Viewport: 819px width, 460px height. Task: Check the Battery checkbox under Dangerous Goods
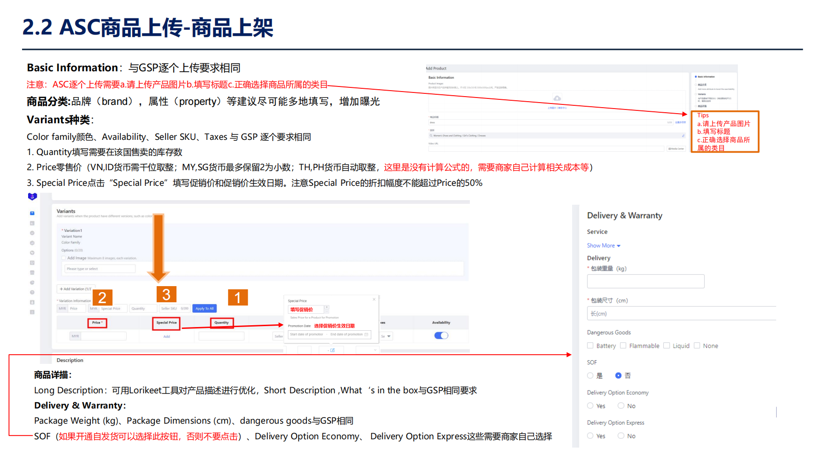[x=590, y=345]
